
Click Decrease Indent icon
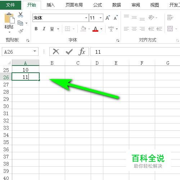[x=151, y=29]
